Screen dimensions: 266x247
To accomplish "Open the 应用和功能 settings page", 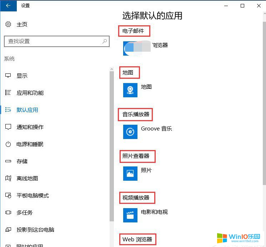I will (x=30, y=93).
